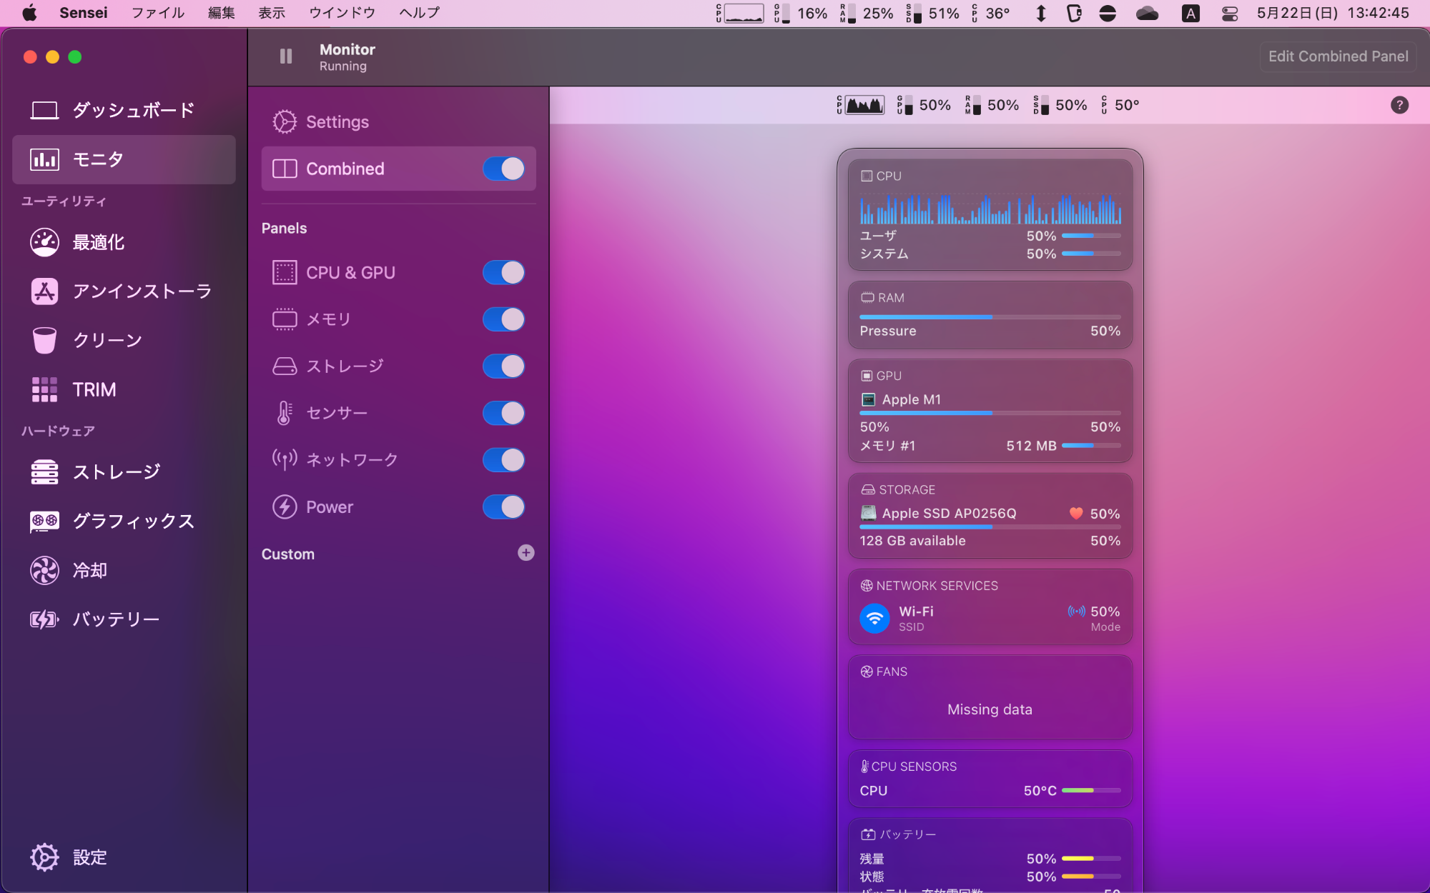Open the ウインドウ menu

(342, 13)
